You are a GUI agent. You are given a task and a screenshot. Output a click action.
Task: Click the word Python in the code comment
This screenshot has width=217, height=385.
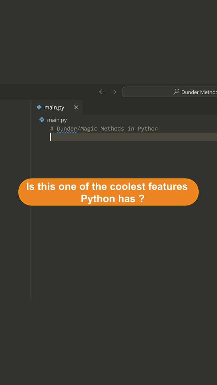point(147,129)
